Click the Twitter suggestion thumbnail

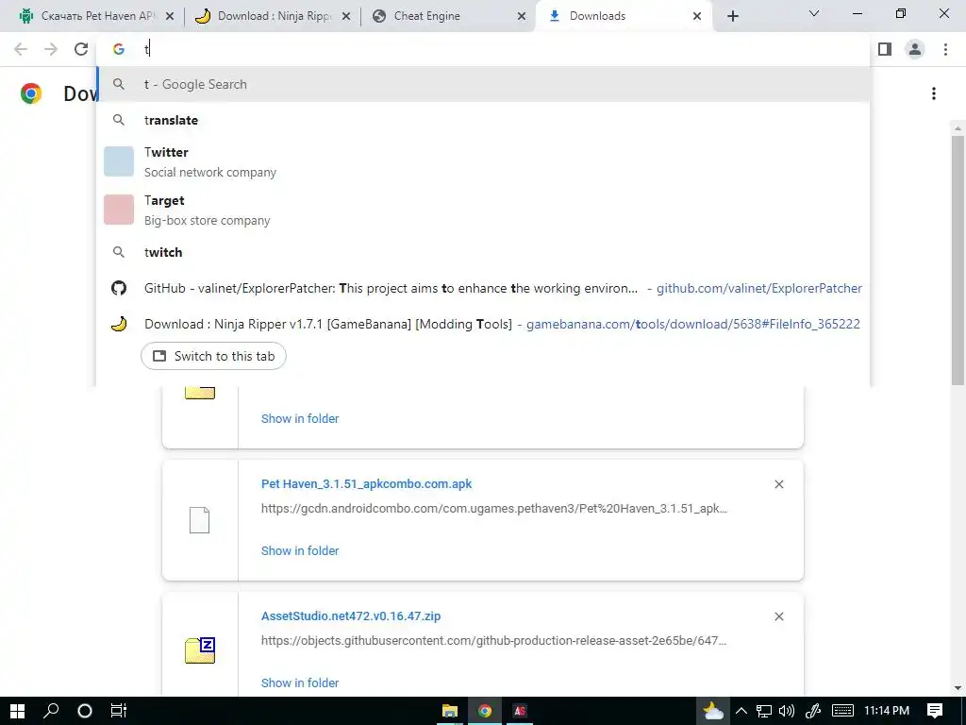(119, 161)
